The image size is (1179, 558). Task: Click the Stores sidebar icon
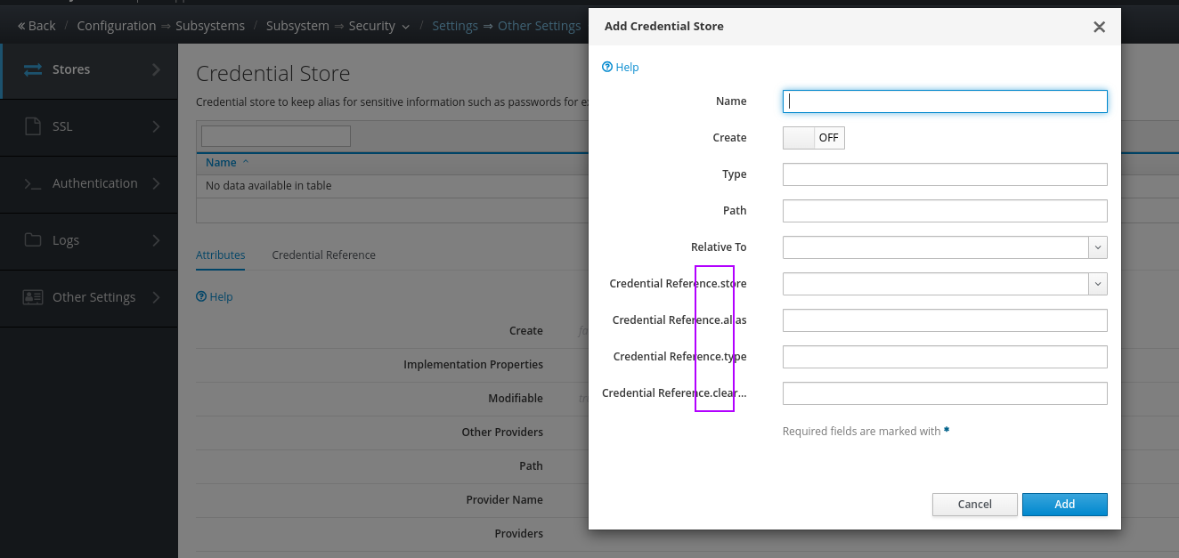pos(33,69)
